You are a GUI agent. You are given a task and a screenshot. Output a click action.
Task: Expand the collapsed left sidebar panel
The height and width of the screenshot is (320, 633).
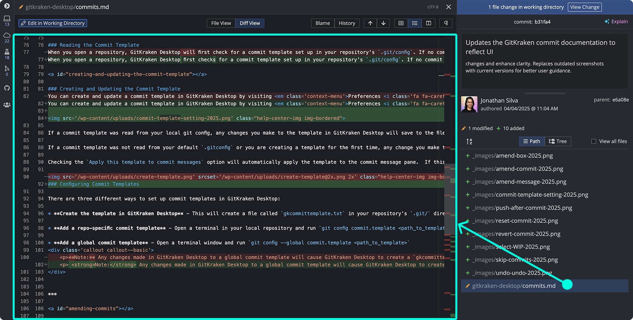pos(7,6)
